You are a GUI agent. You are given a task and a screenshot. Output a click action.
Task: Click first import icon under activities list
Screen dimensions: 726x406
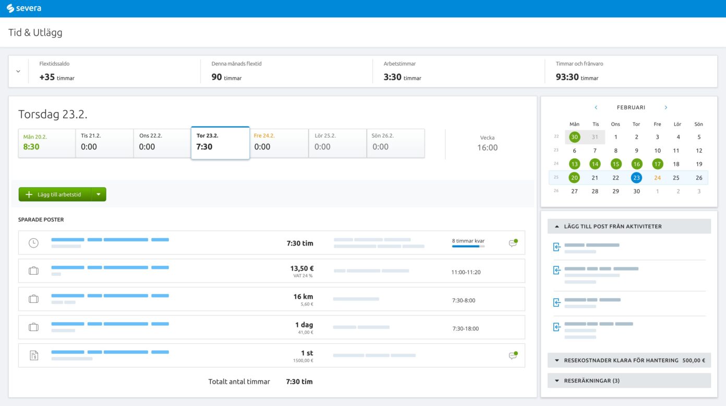click(556, 247)
